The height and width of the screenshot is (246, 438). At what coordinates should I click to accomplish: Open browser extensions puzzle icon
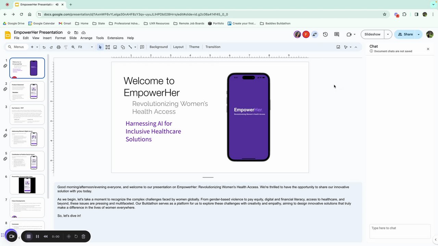coord(404,14)
